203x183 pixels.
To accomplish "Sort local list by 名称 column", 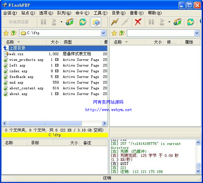I will 24,42.
